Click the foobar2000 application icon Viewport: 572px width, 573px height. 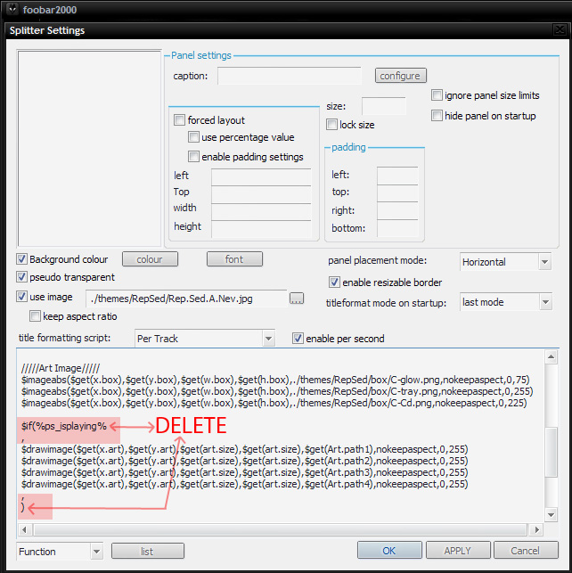pos(12,9)
